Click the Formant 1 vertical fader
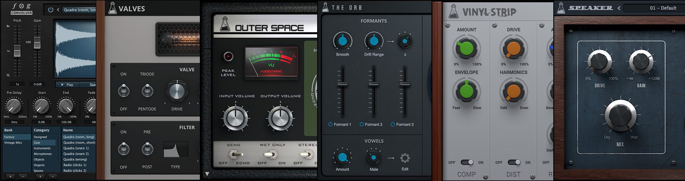 342,84
